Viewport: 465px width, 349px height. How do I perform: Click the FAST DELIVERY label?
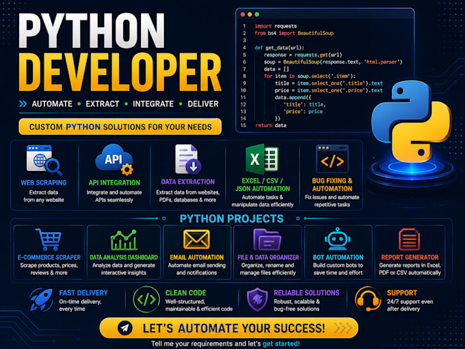pyautogui.click(x=83, y=293)
